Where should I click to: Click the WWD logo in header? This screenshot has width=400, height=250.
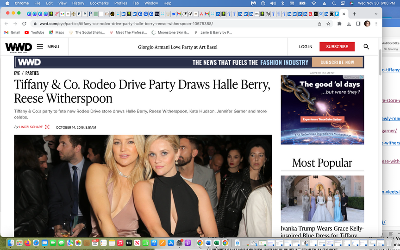pyautogui.click(x=19, y=47)
